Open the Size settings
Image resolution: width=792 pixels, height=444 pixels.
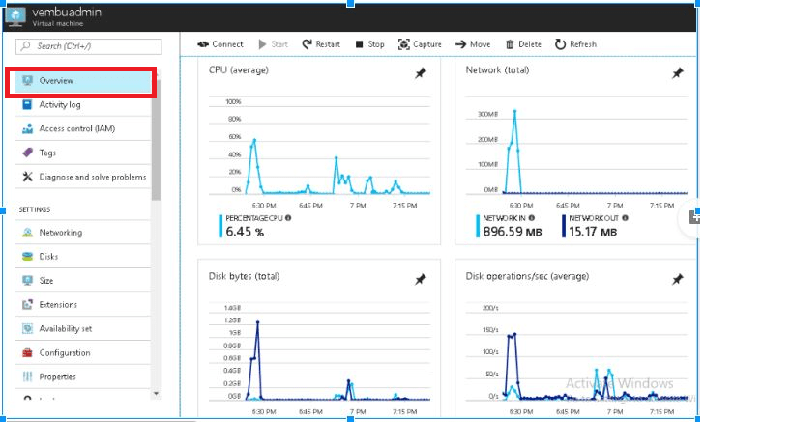point(83,281)
